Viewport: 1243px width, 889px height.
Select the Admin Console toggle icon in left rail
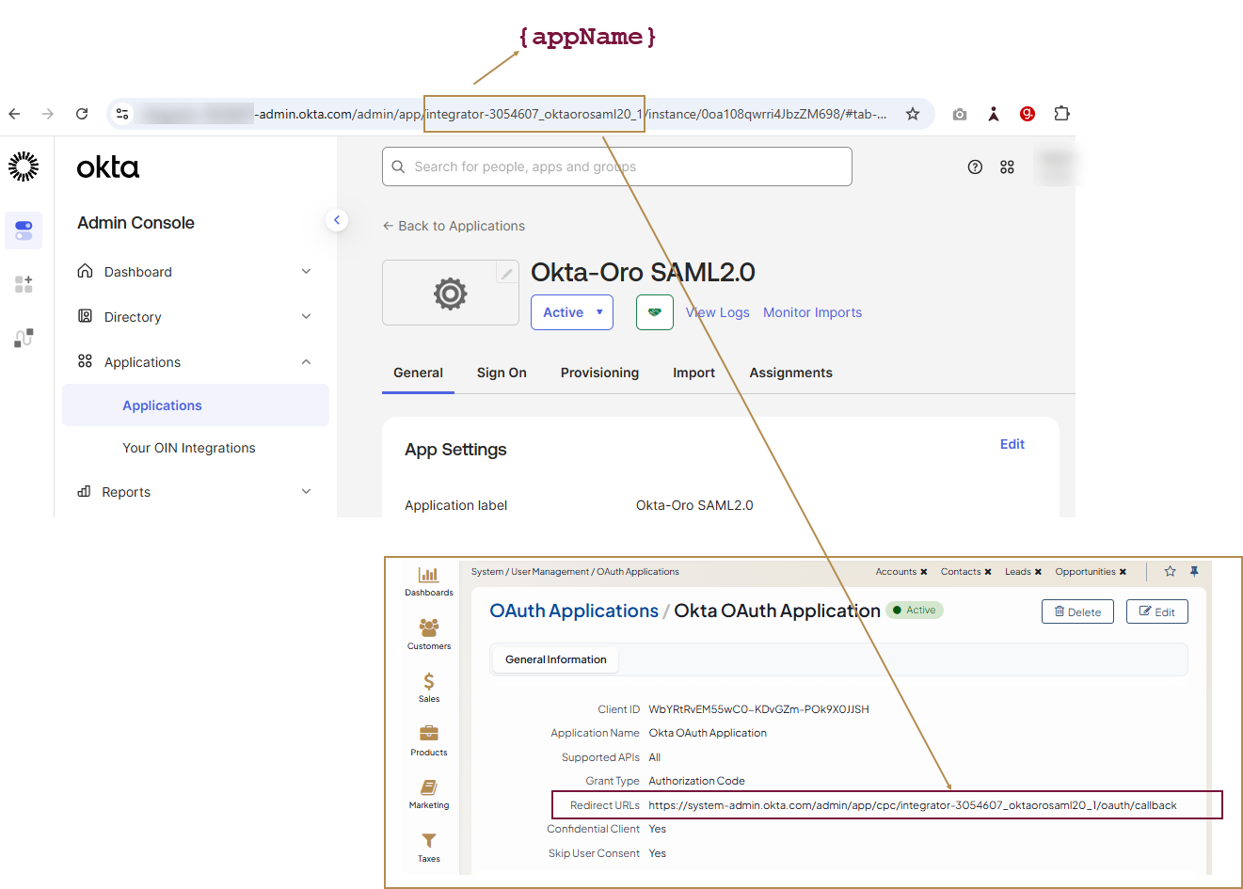pyautogui.click(x=24, y=230)
